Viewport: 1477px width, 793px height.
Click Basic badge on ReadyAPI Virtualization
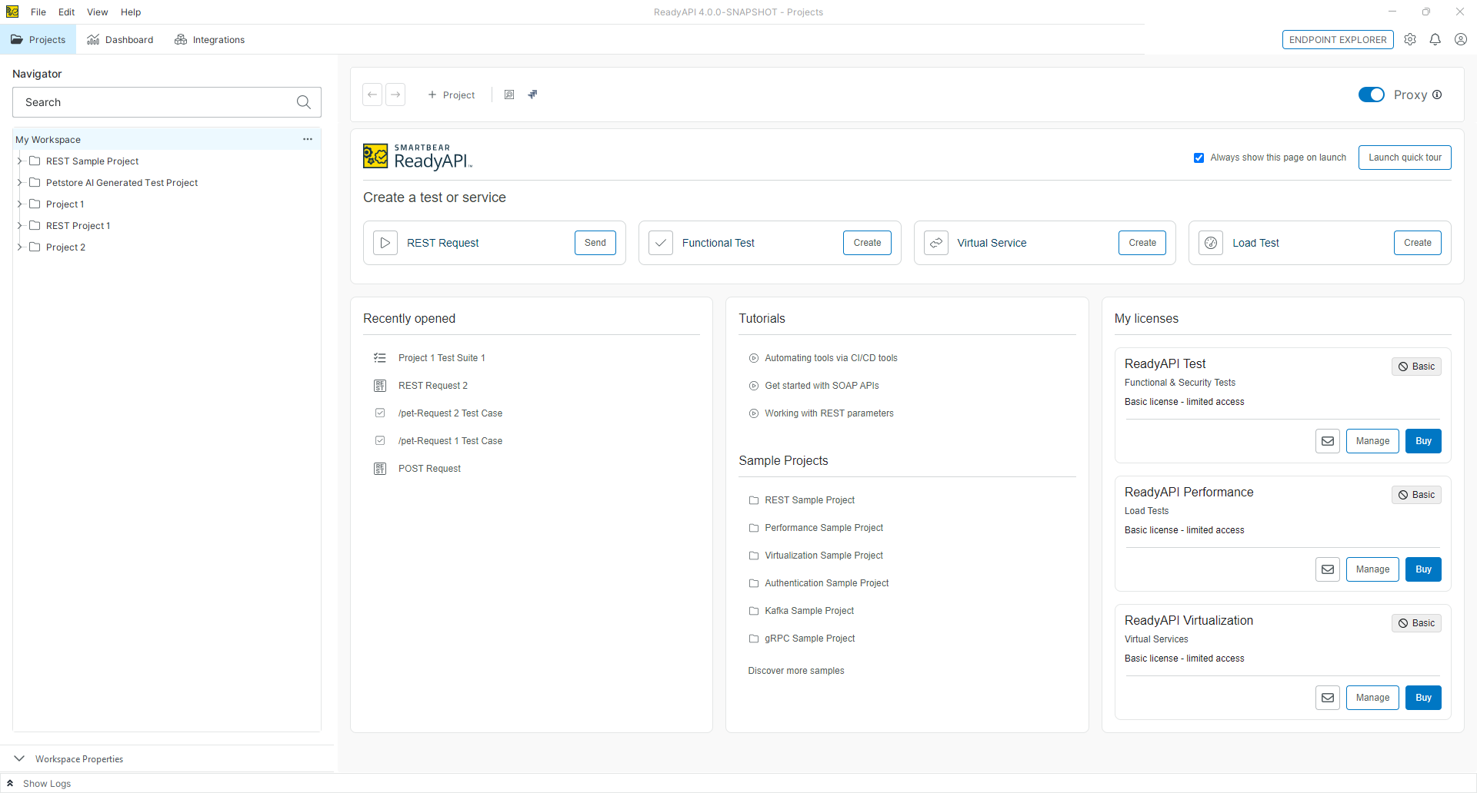tap(1416, 623)
